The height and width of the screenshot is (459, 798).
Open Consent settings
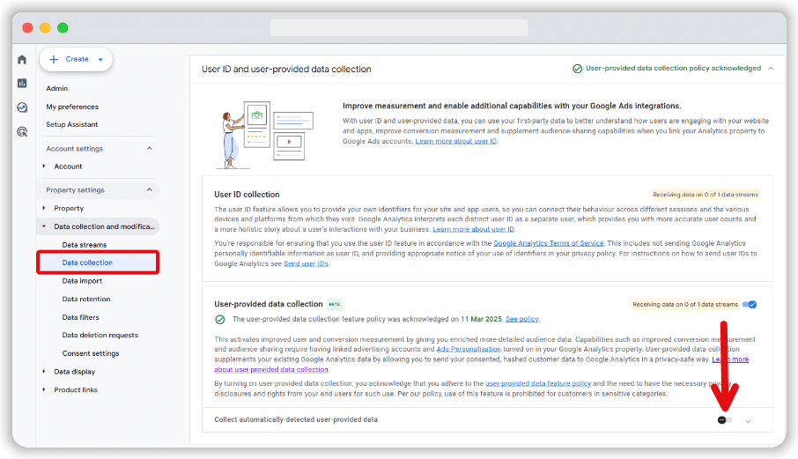click(x=91, y=353)
